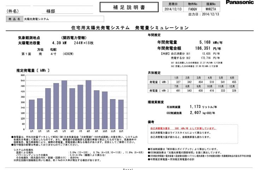
Task: Click the システムの各損失 heading
Action: click(x=23, y=150)
